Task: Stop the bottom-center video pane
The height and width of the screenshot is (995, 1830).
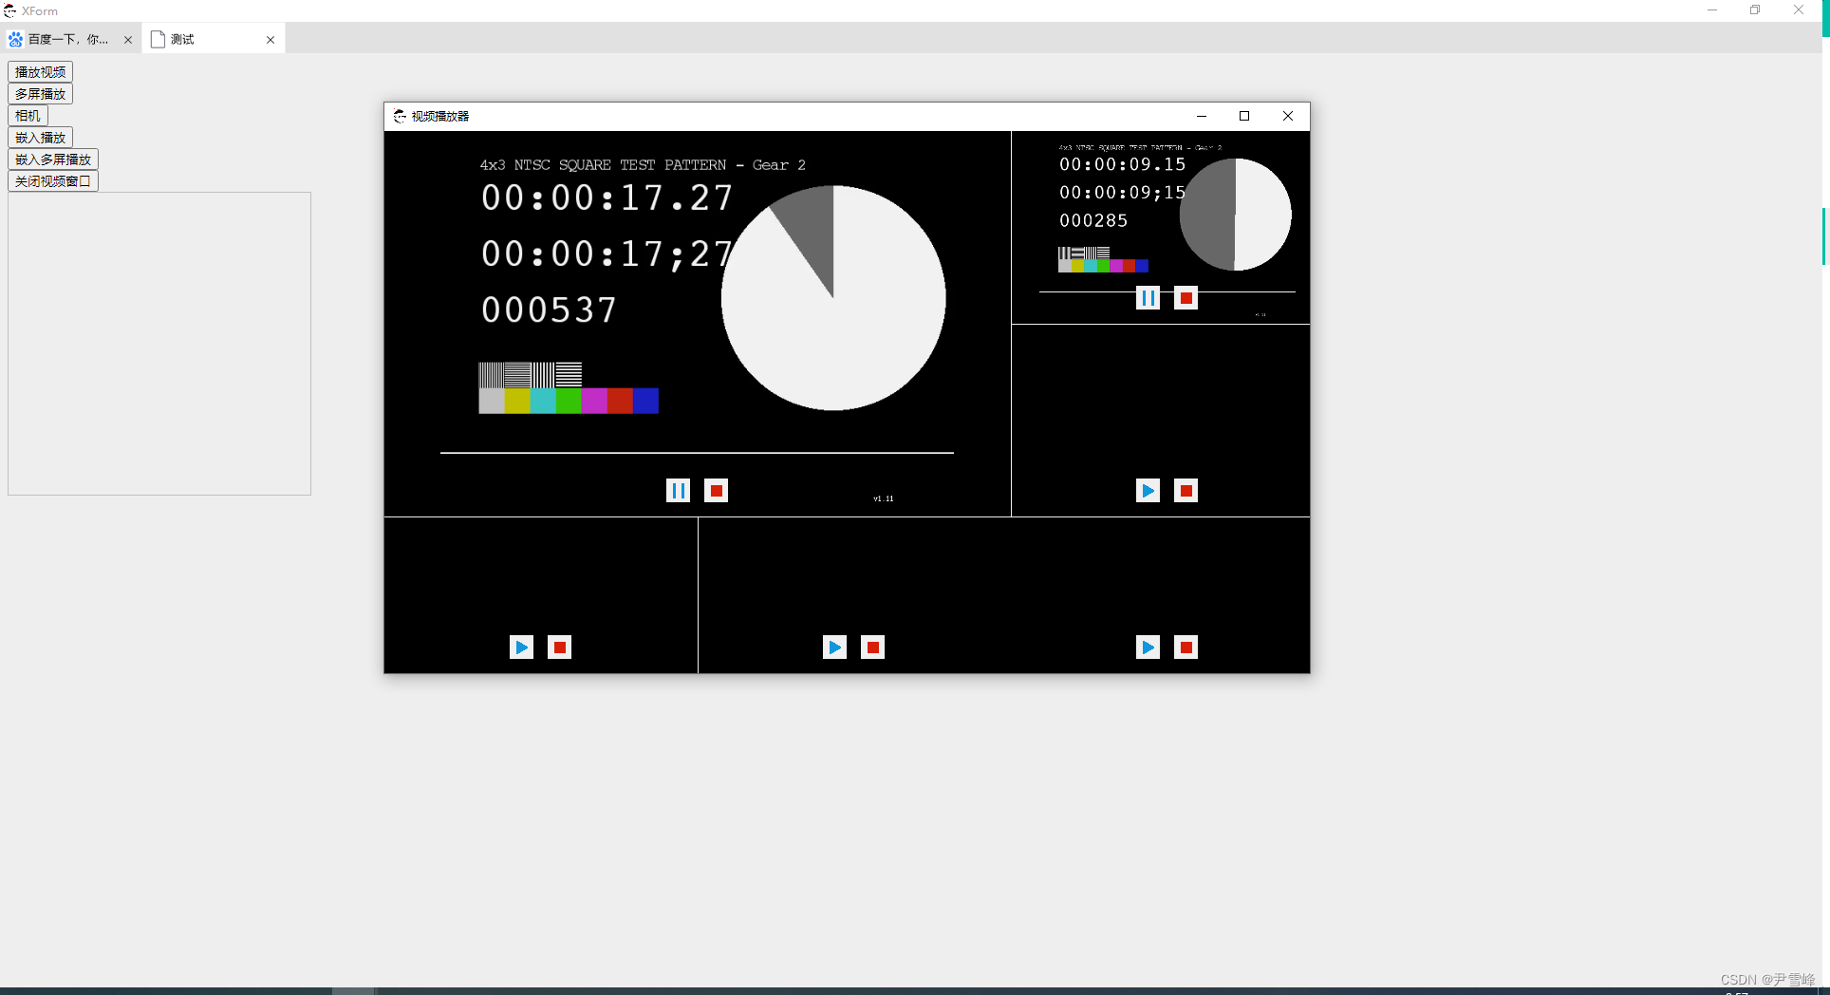Action: (873, 648)
